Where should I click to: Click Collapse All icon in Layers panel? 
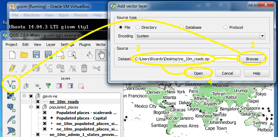point(70,86)
